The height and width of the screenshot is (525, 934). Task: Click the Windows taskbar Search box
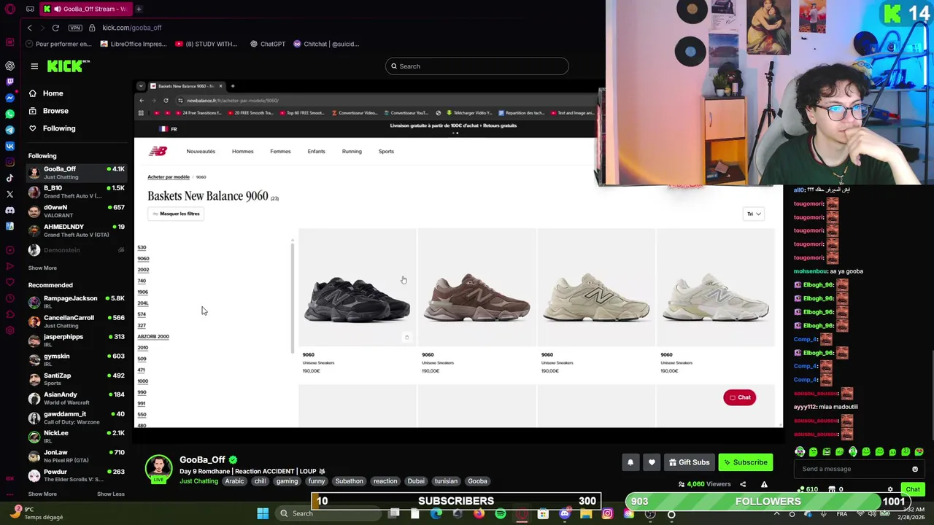328,514
